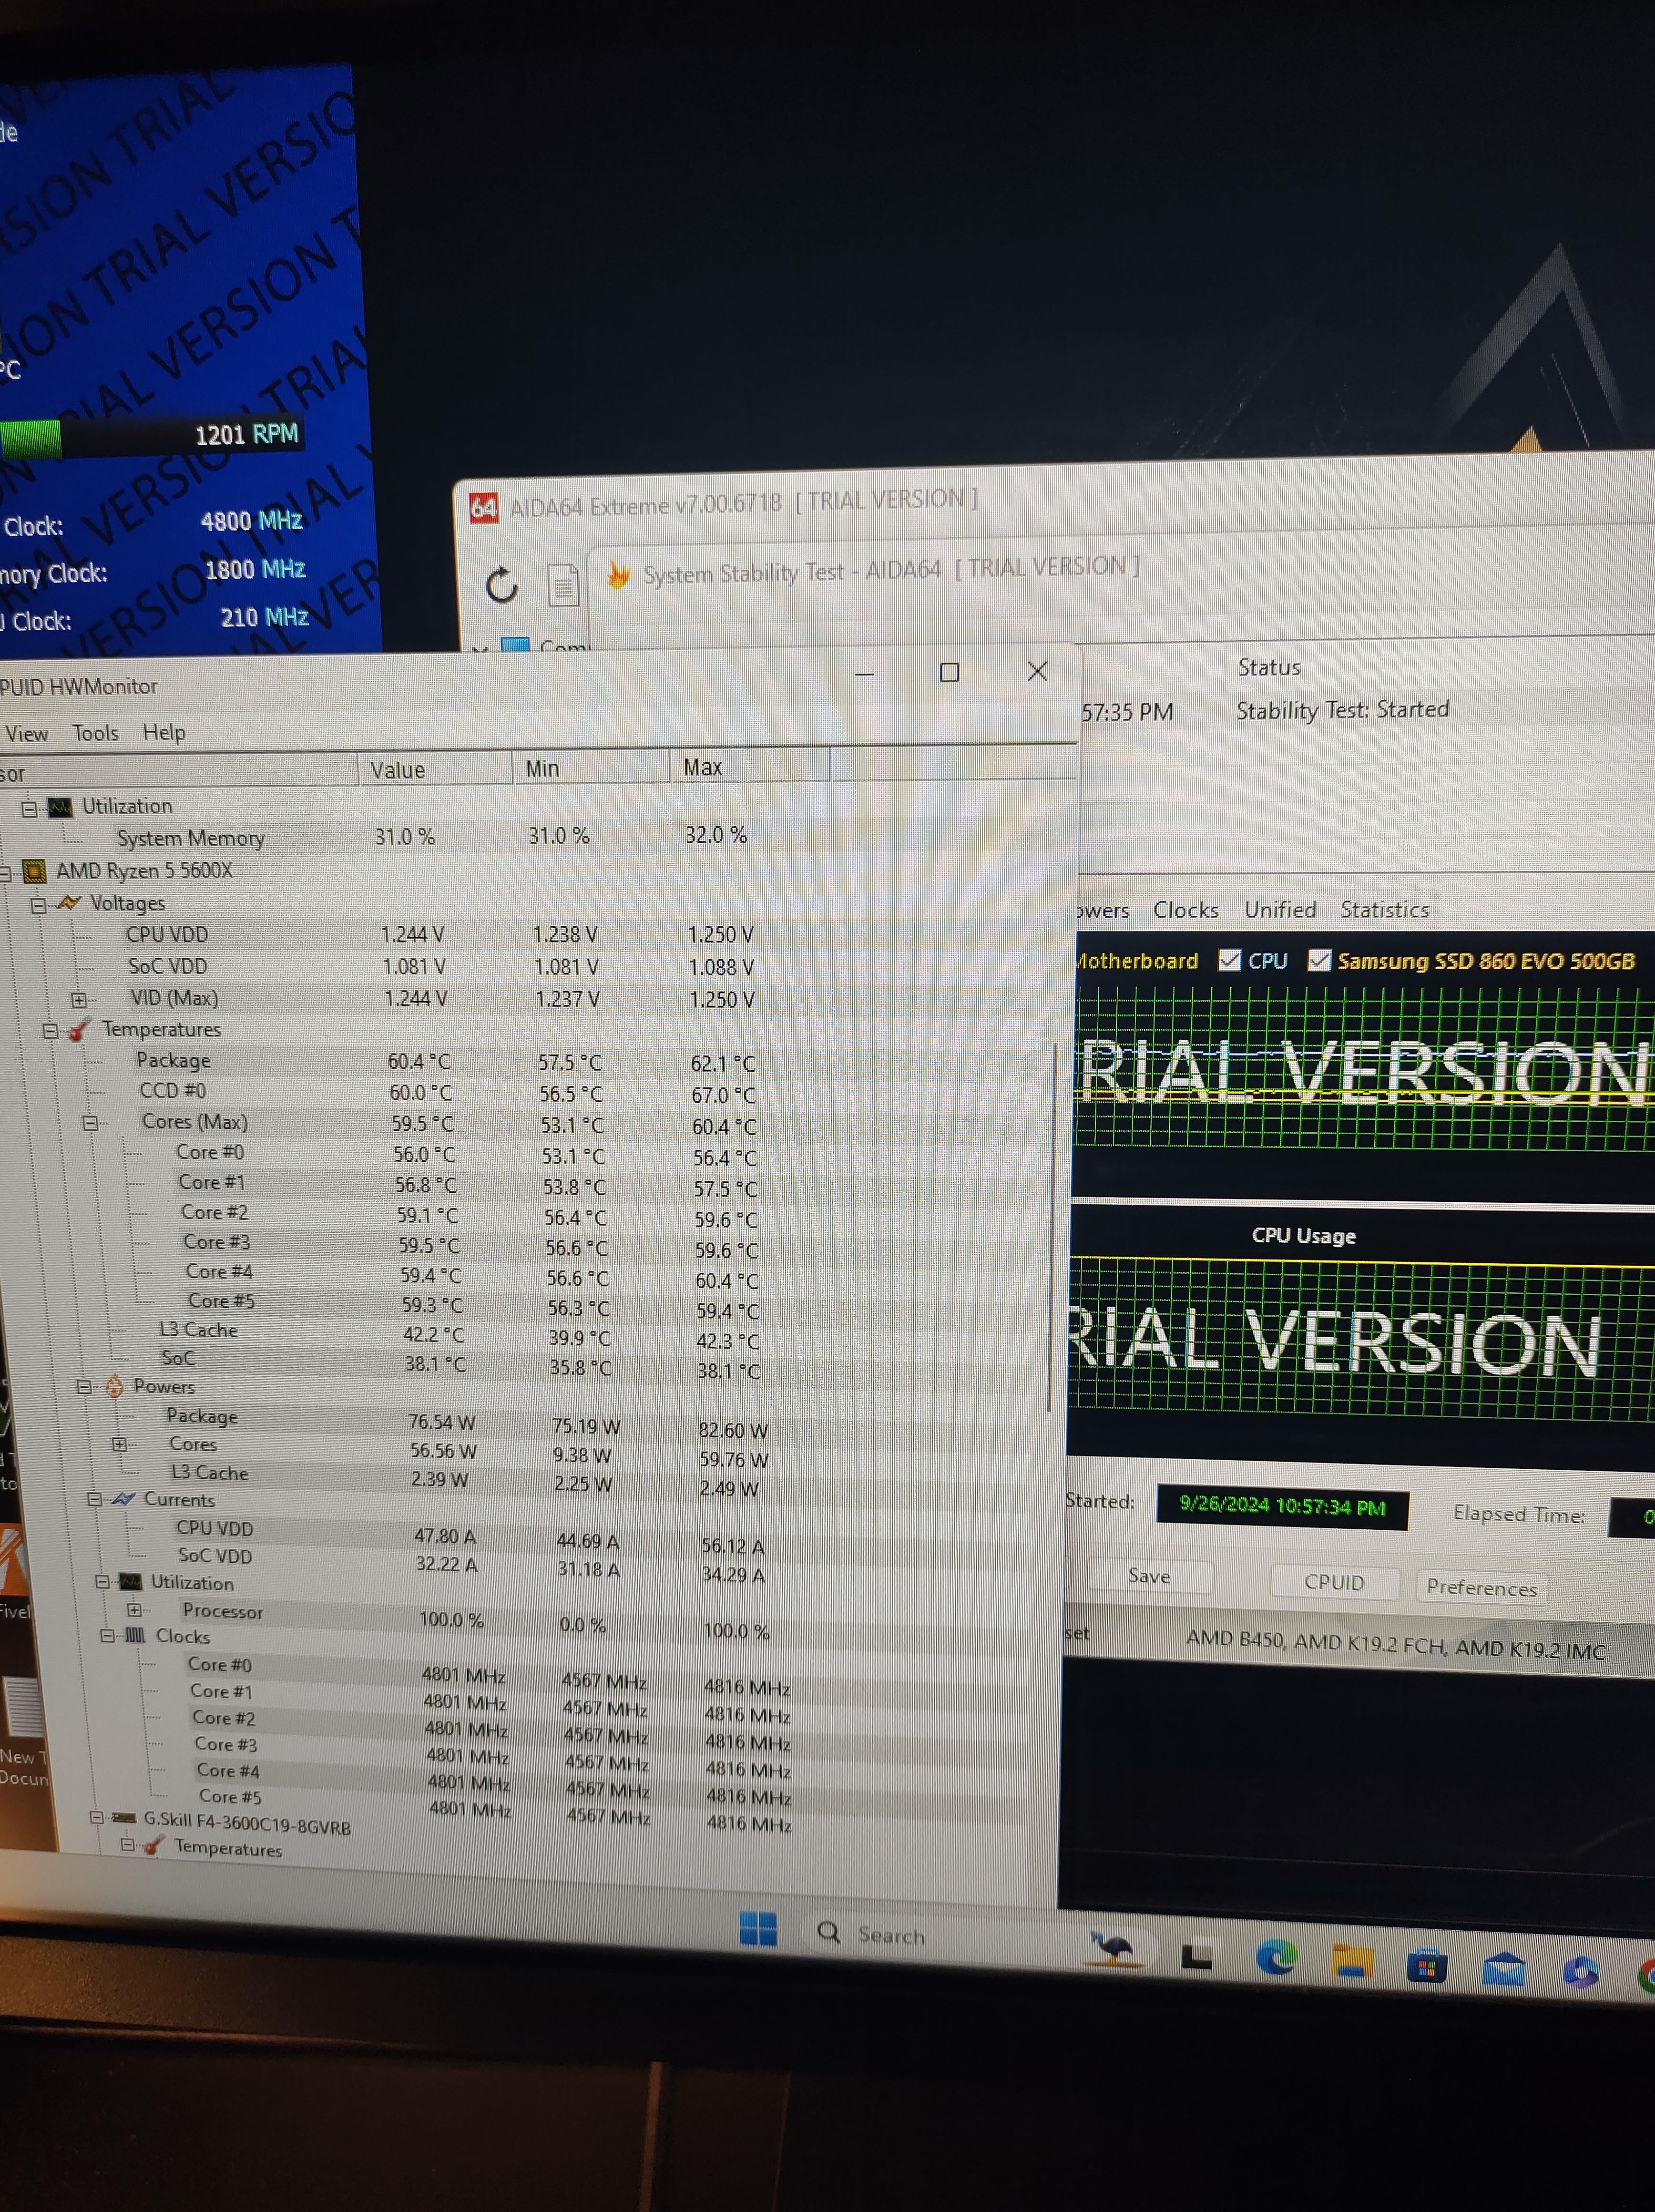1655x2212 pixels.
Task: Click the flame icon of System Stability Test
Action: tap(619, 574)
